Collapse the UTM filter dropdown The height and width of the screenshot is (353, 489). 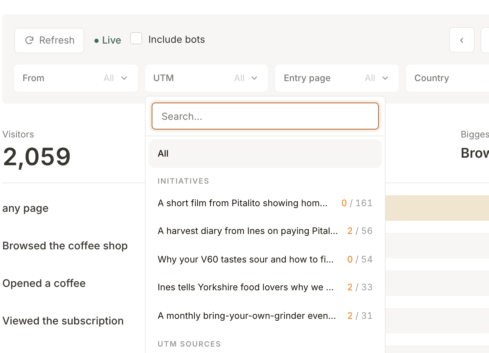tap(207, 78)
